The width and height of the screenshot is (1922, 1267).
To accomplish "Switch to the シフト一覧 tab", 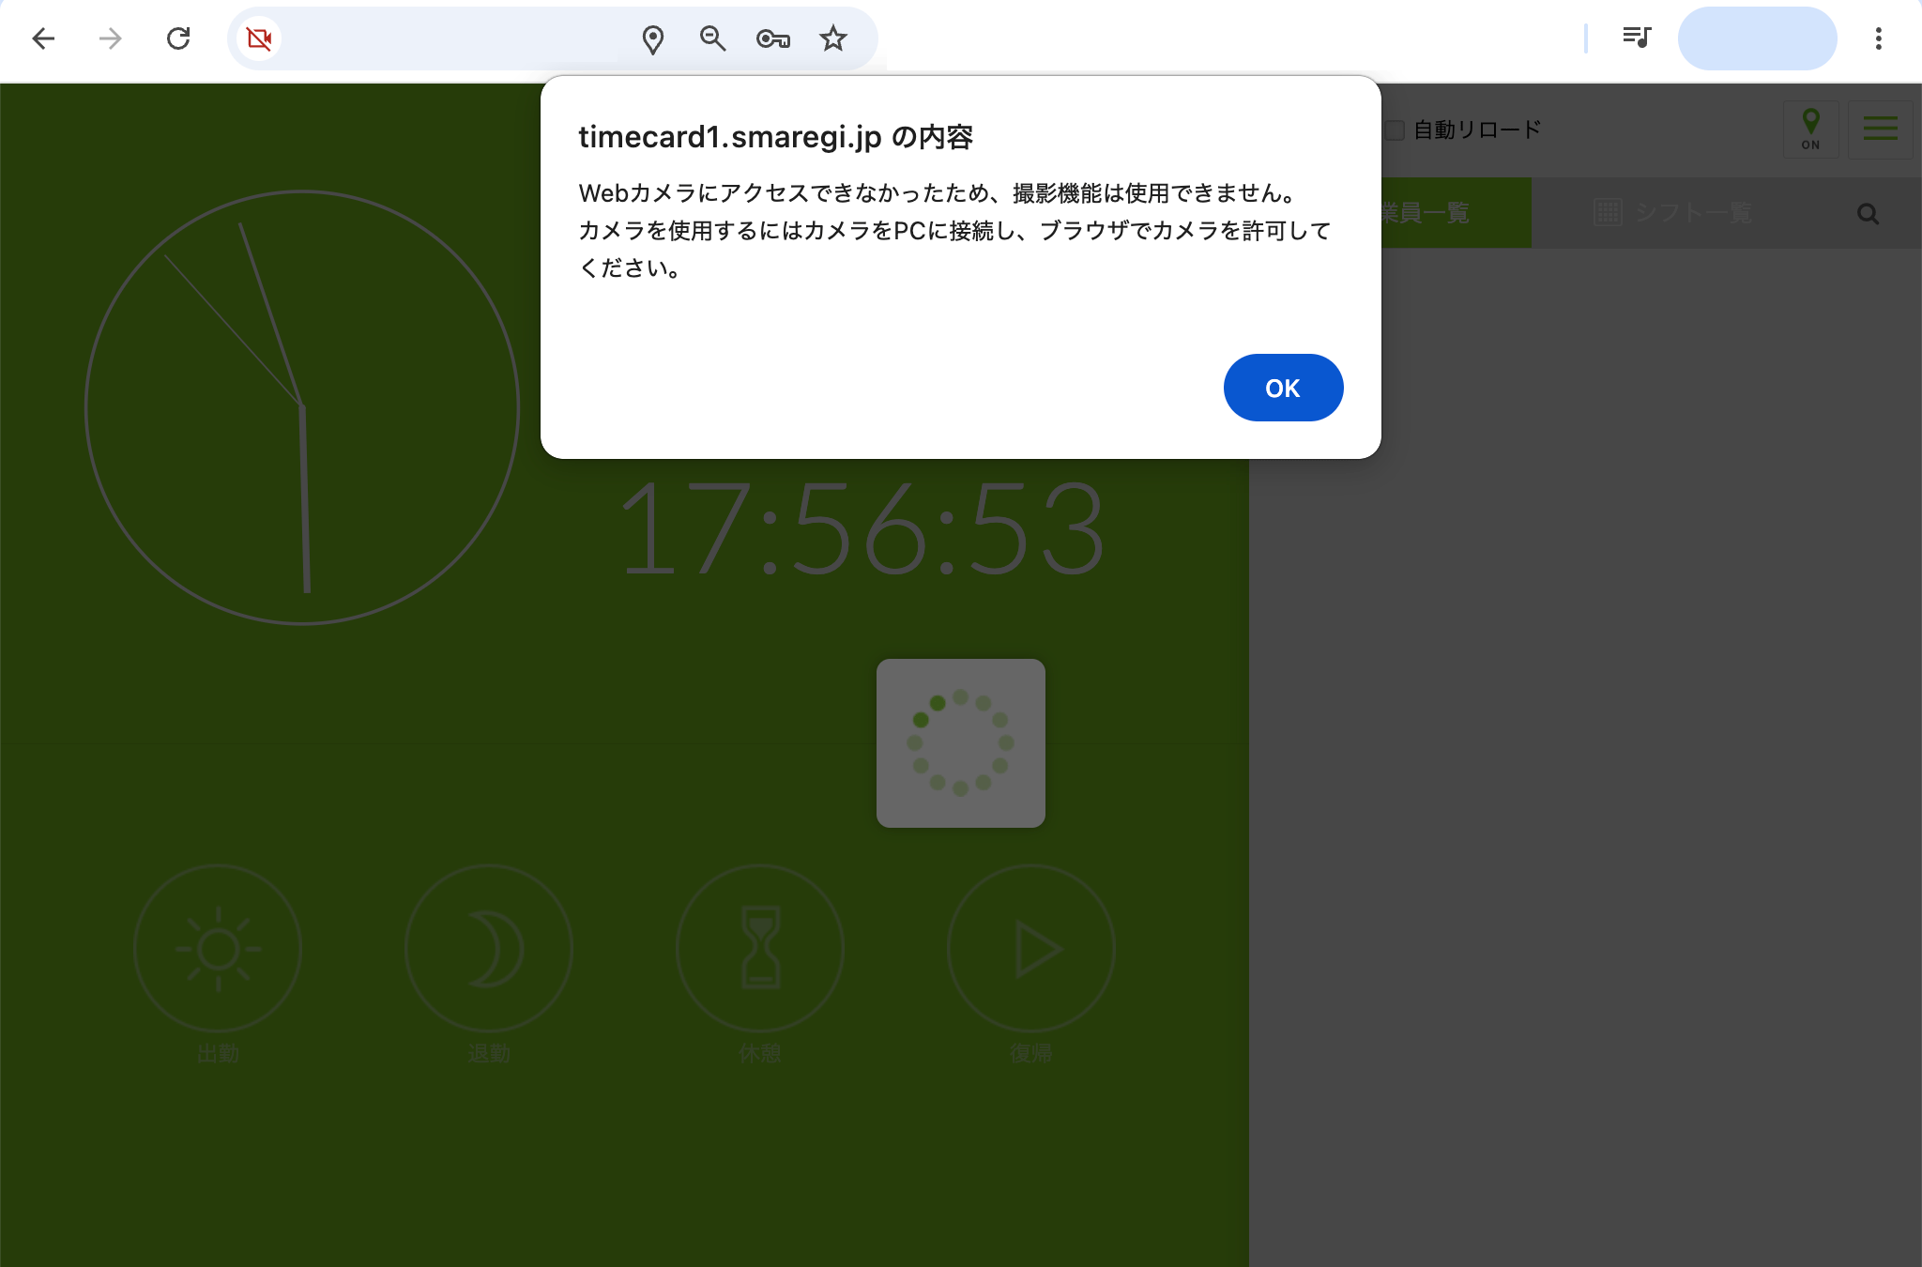I will tap(1673, 213).
